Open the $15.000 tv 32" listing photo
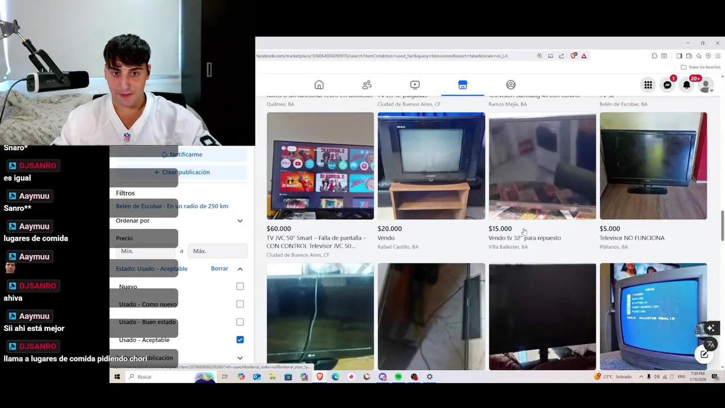The width and height of the screenshot is (725, 408). (543, 166)
